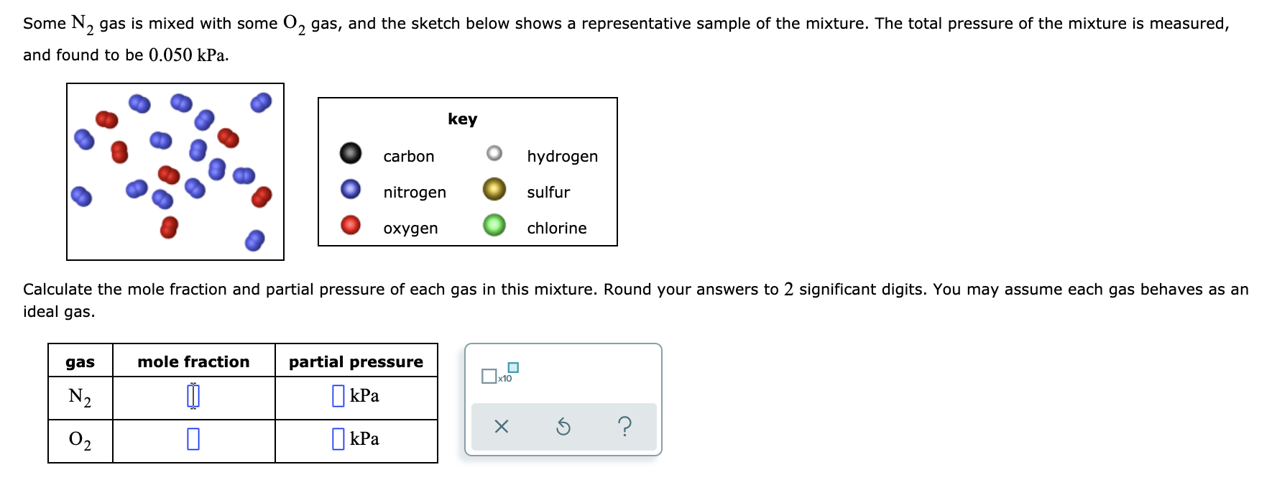Select the O2 mole fraction input box

193,438
